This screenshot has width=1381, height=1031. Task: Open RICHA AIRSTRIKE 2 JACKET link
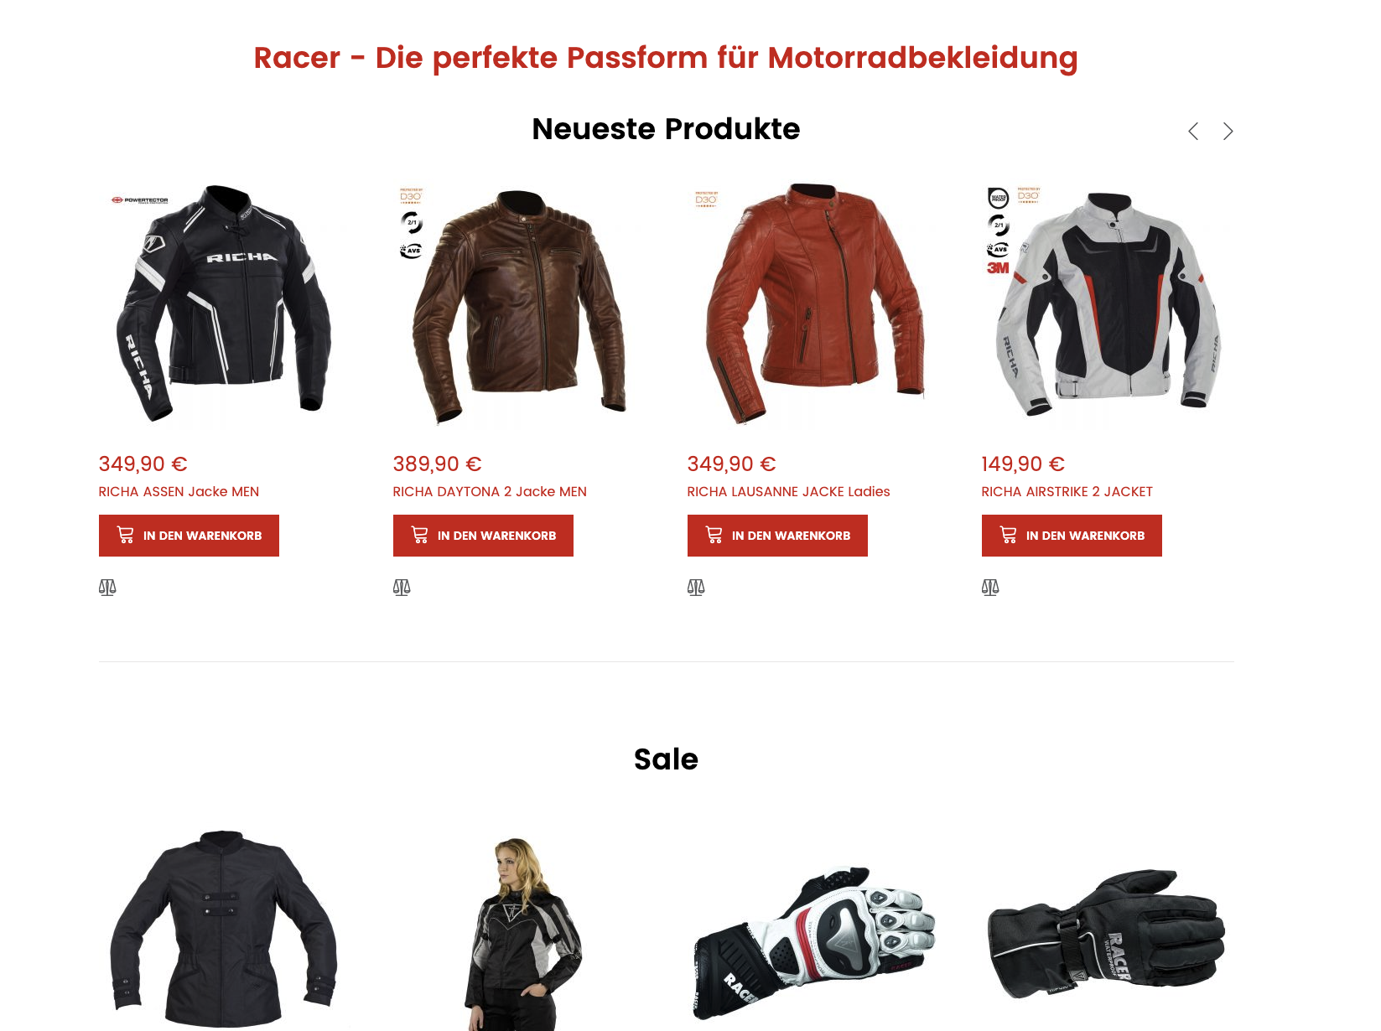point(1067,492)
